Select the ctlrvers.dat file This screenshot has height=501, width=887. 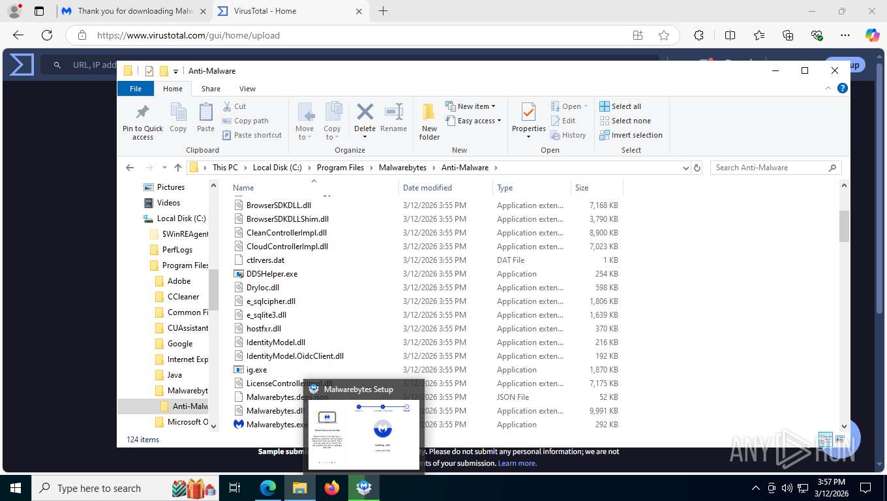(x=265, y=260)
